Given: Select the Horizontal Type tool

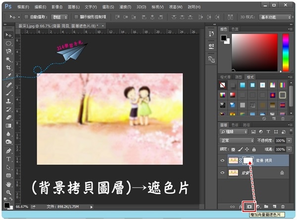Looking at the screenshot, I should tap(8, 159).
